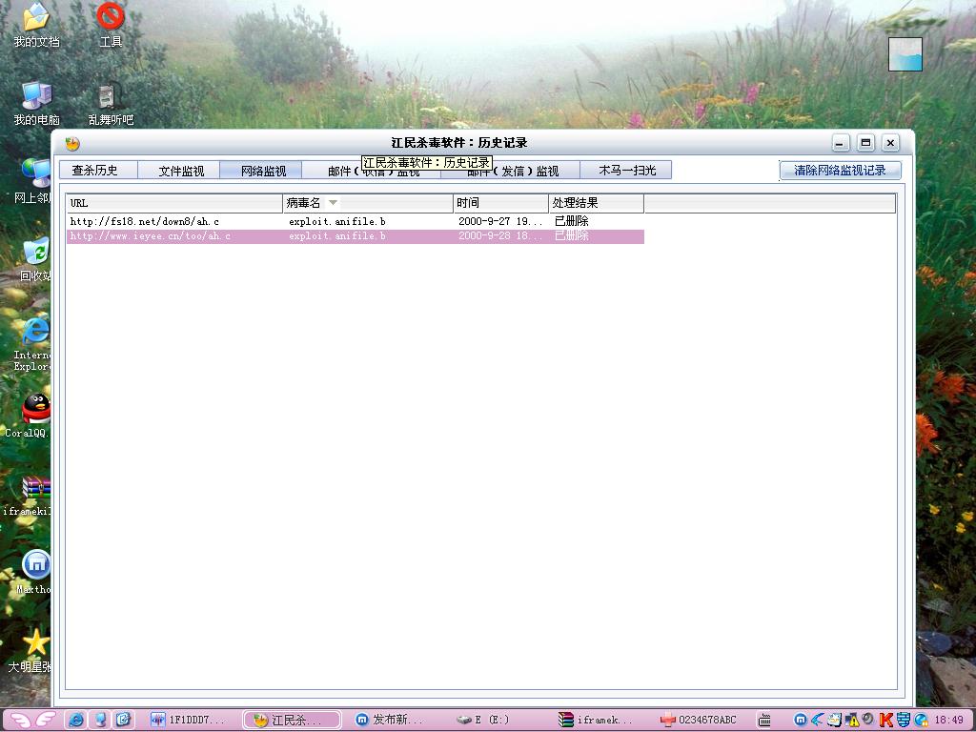The width and height of the screenshot is (976, 732).
Task: Launch Internet Explorer from quick launch
Action: 76,720
